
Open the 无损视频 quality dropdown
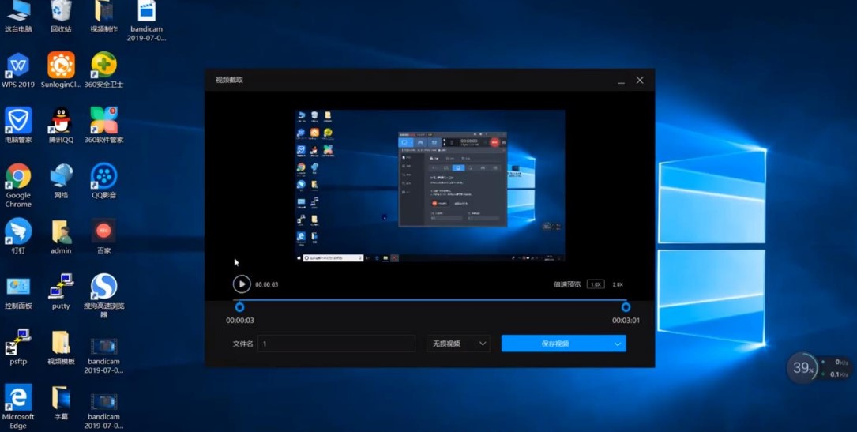(458, 344)
